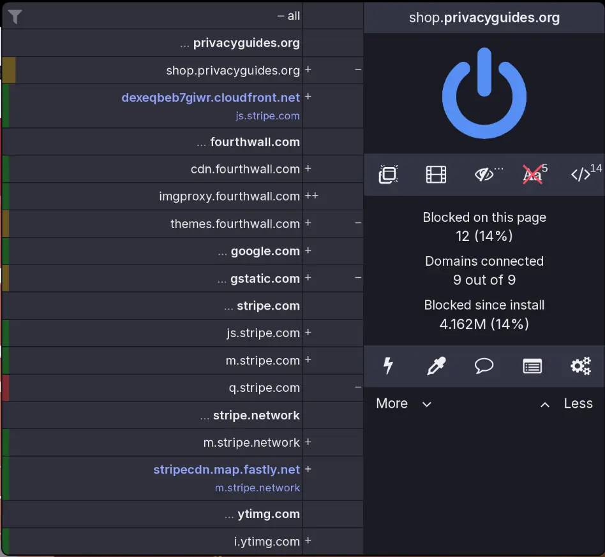Click the '12 (14%)' blocked count
Screen dimensions: 605x557
click(484, 236)
